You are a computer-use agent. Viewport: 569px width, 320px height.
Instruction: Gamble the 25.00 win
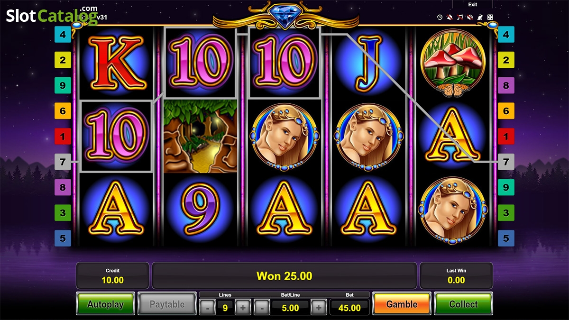402,304
